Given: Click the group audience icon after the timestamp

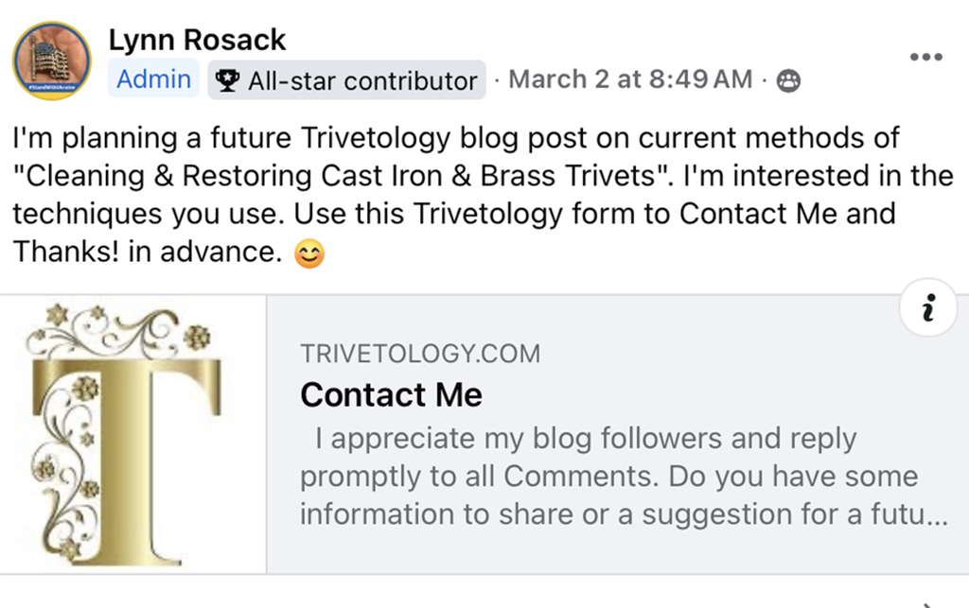Looking at the screenshot, I should (787, 82).
